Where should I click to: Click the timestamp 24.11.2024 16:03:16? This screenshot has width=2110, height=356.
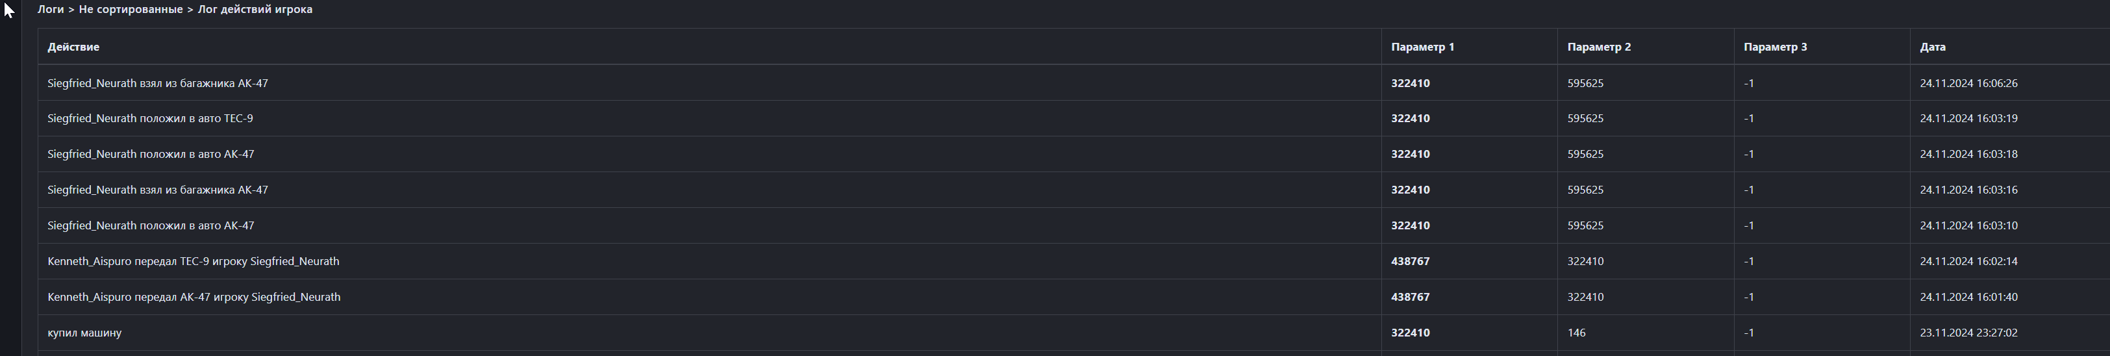[1968, 190]
